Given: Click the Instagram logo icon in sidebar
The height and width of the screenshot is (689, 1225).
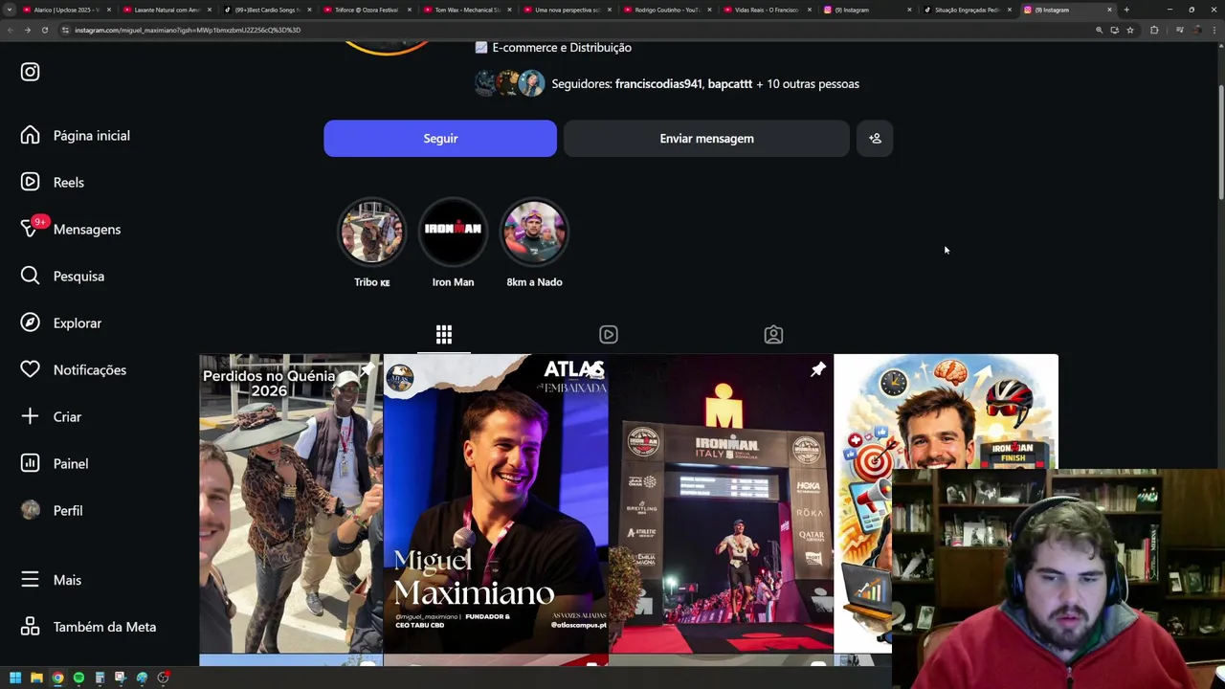Looking at the screenshot, I should (30, 72).
